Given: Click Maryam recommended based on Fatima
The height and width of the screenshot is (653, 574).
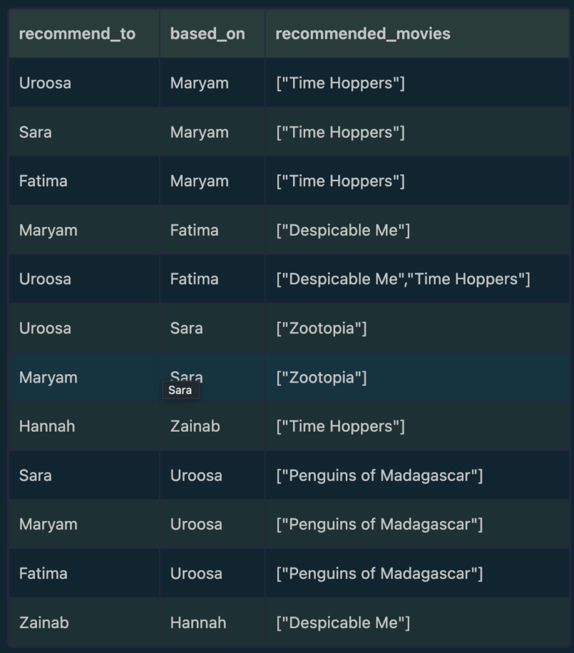Looking at the screenshot, I should [48, 230].
